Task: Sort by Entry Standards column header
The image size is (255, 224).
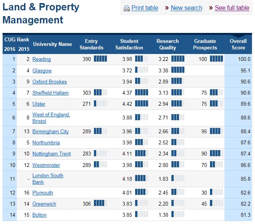Action: (91, 44)
